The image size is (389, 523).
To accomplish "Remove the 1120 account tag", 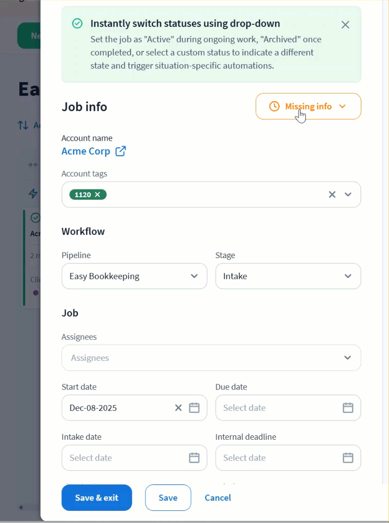I will [x=98, y=195].
